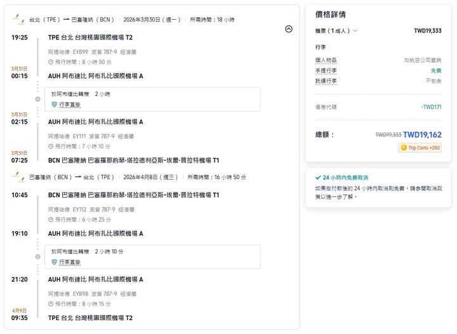Click the shield icon in the return layover box
The width and height of the screenshot is (457, 334).
point(54,262)
